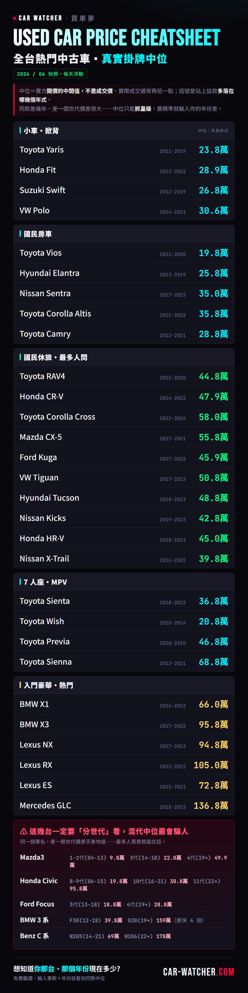Select the Toyota Yaris row
This screenshot has height=993, width=248.
click(x=124, y=150)
